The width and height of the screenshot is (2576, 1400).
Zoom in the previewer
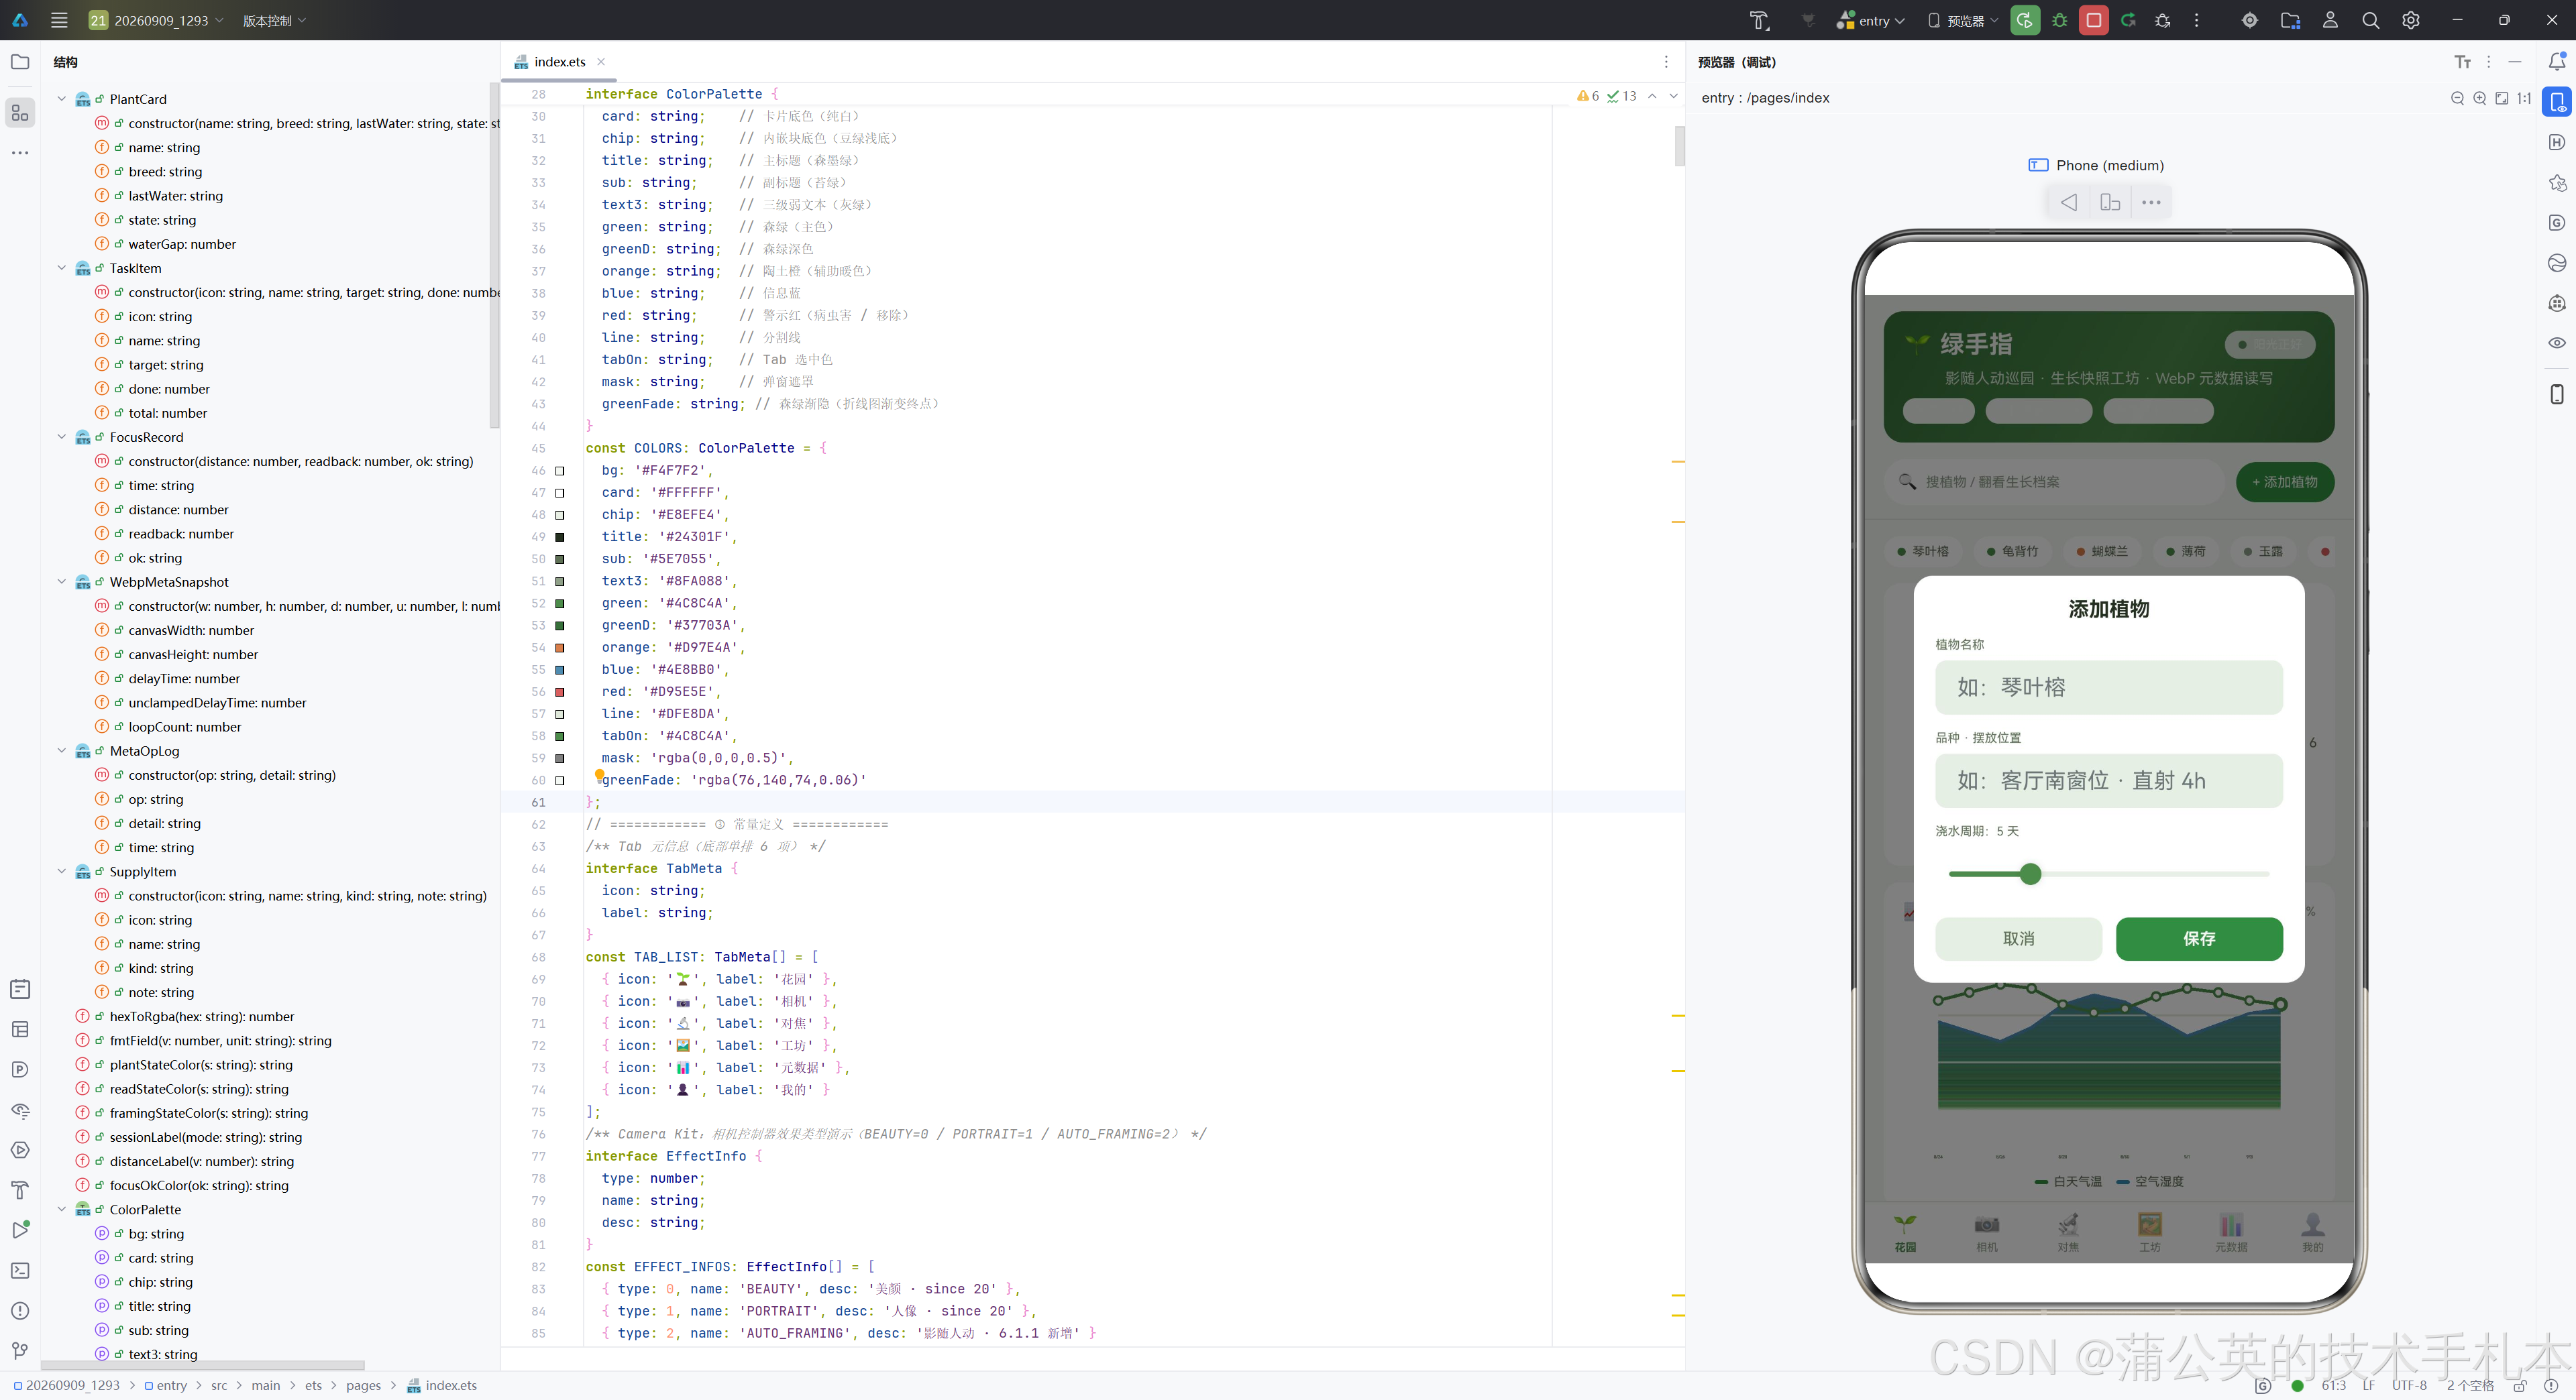[2479, 98]
